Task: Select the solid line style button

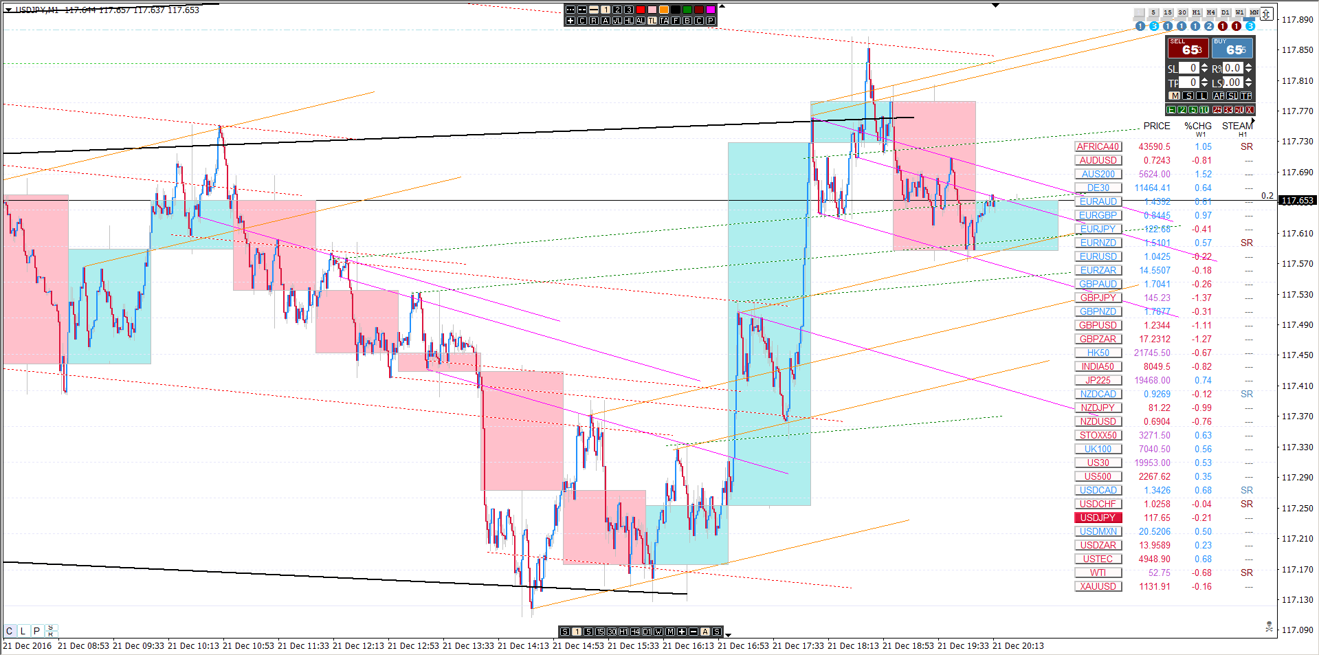Action: (594, 10)
